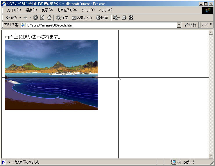Expand the Back button history dropdown arrow

point(20,17)
